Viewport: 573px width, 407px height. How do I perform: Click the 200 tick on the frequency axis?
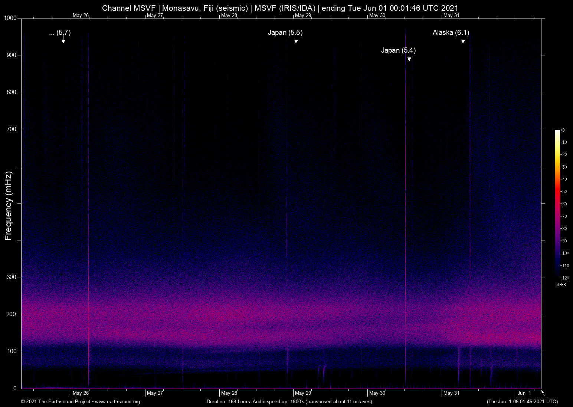(12, 314)
